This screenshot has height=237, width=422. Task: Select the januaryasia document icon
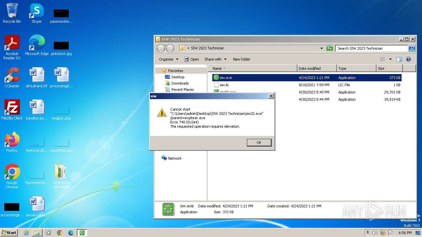pyautogui.click(x=37, y=207)
